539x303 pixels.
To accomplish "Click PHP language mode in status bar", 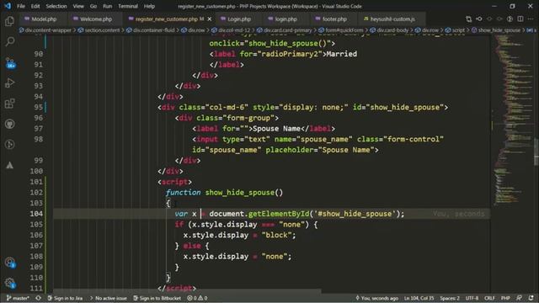I will pyautogui.click(x=505, y=298).
